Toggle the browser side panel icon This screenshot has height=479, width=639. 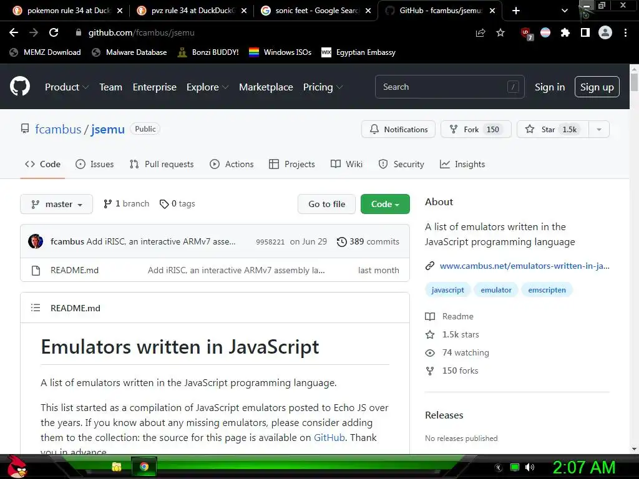click(585, 32)
